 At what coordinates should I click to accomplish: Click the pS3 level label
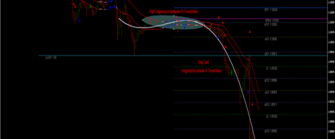tap(271, 130)
